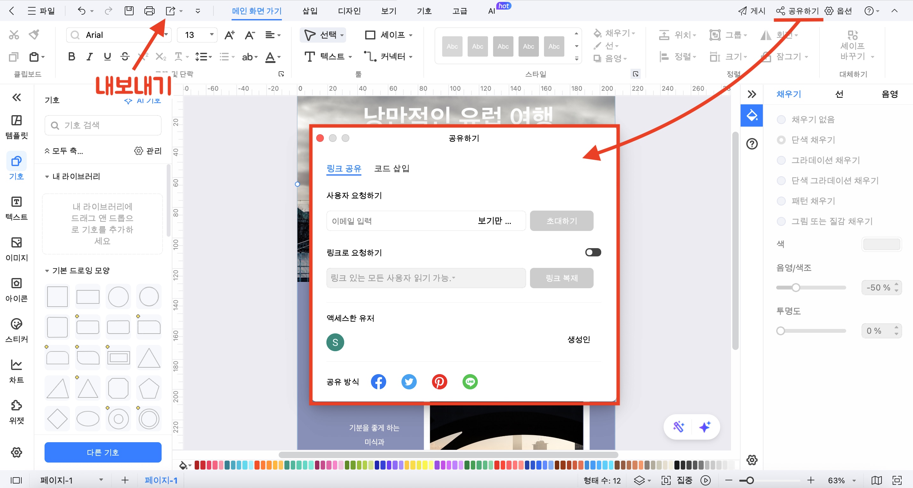This screenshot has height=488, width=913.
Task: Click the 다른 기호 button
Action: [x=103, y=452]
